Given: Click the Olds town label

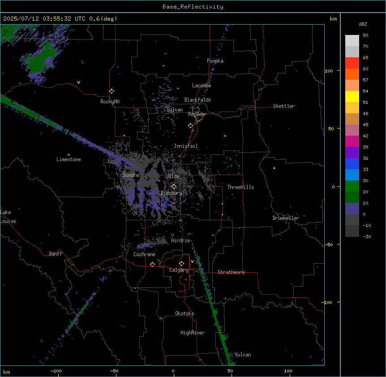Looking at the screenshot, I should [x=174, y=176].
